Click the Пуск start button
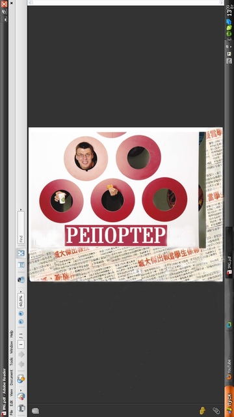 click(x=229, y=402)
